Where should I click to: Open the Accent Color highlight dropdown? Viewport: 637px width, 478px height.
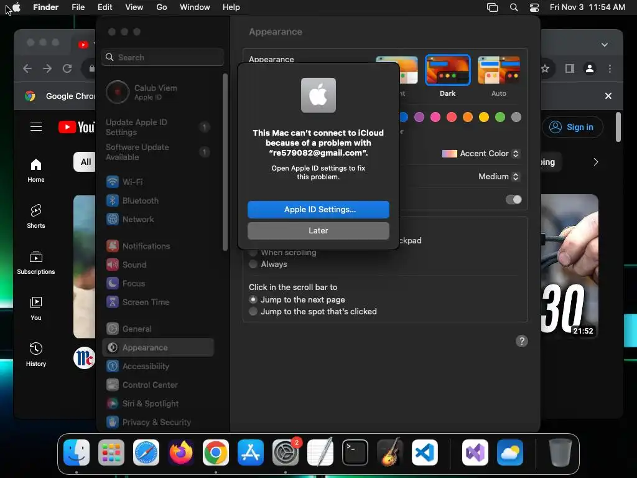481,153
